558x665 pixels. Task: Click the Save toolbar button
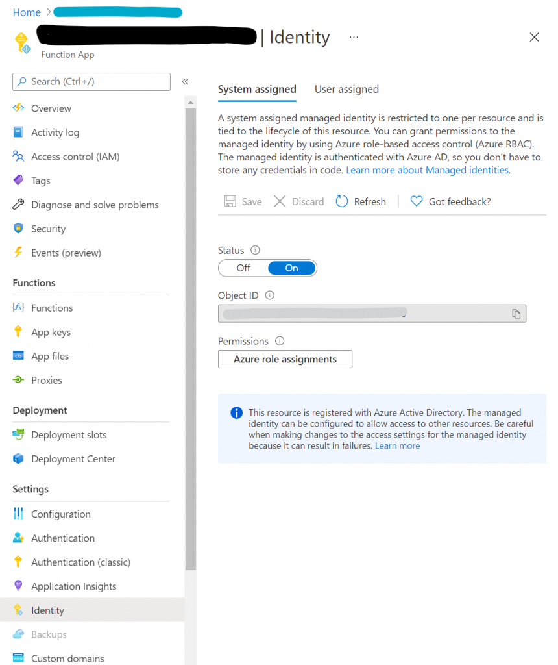[243, 201]
